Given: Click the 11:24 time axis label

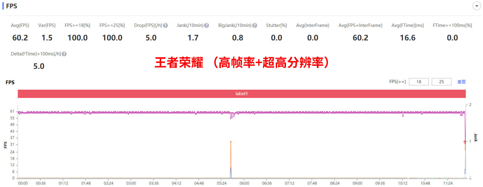Looking at the screenshot, I should tap(448, 183).
